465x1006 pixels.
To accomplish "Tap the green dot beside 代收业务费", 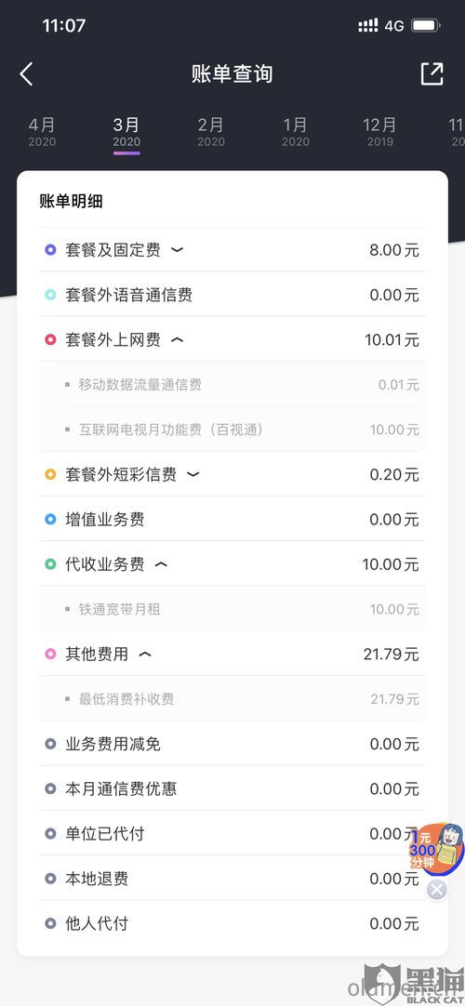I will click(x=50, y=564).
